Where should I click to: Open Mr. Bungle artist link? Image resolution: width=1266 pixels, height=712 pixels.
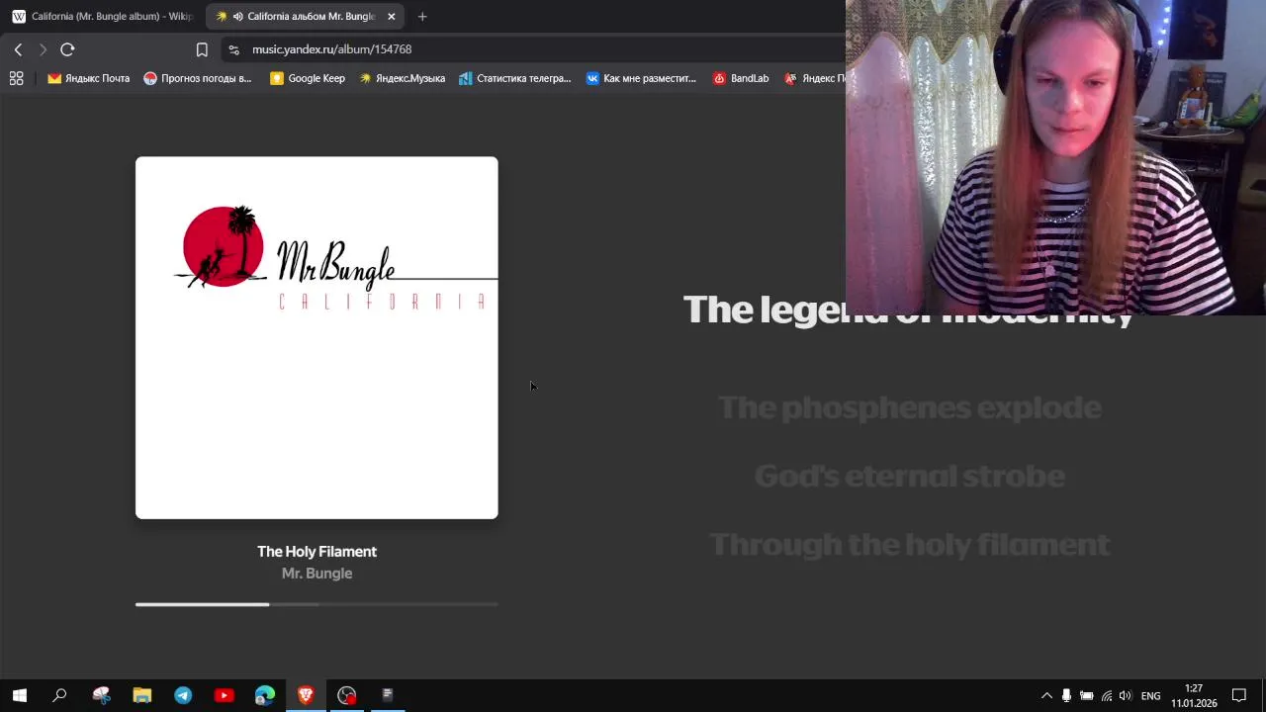coord(316,574)
